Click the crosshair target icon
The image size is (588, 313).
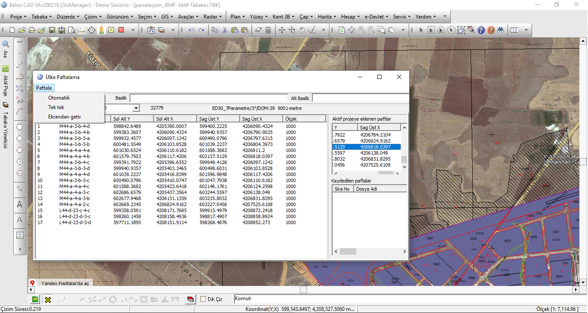(x=92, y=30)
